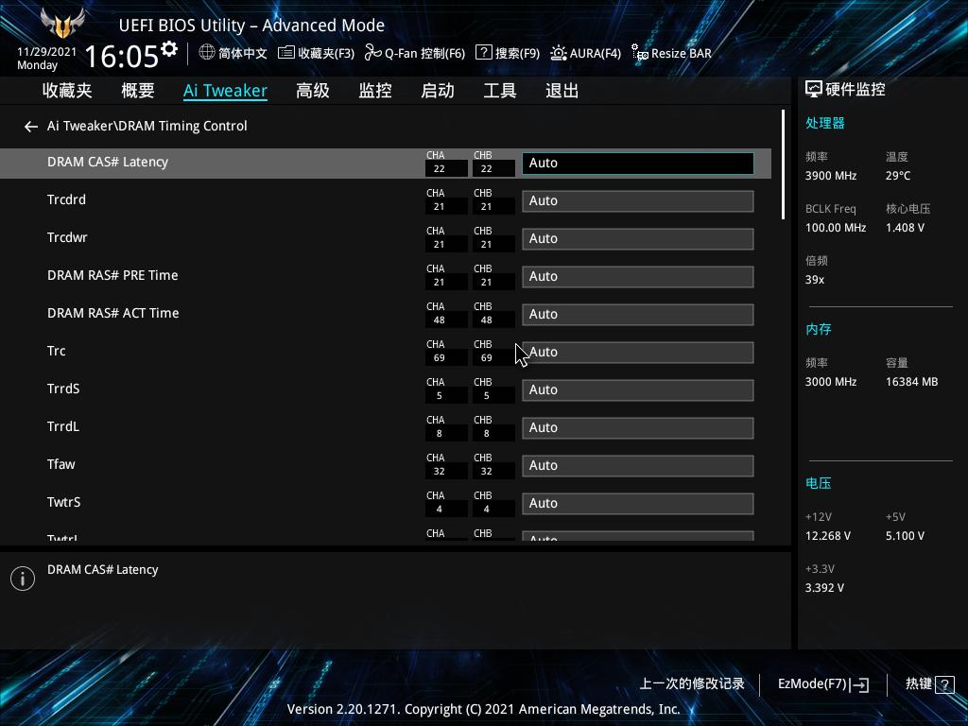Click the Trcdwr Auto field
Image resolution: width=968 pixels, height=726 pixels.
pyautogui.click(x=638, y=239)
